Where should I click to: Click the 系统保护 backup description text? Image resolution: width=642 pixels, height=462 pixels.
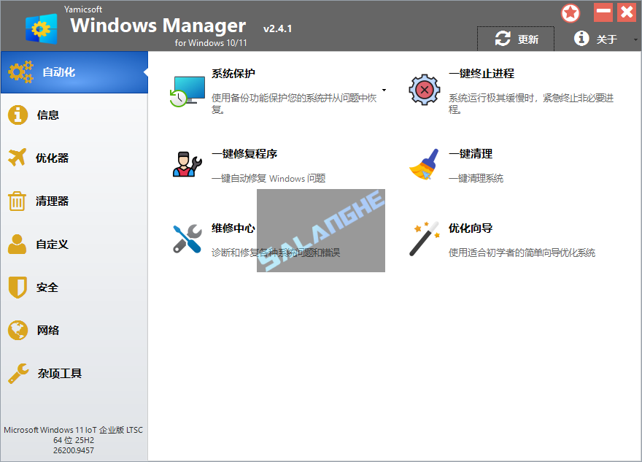point(294,104)
